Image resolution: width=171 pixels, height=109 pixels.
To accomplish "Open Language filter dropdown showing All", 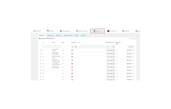I will point(74,47).
